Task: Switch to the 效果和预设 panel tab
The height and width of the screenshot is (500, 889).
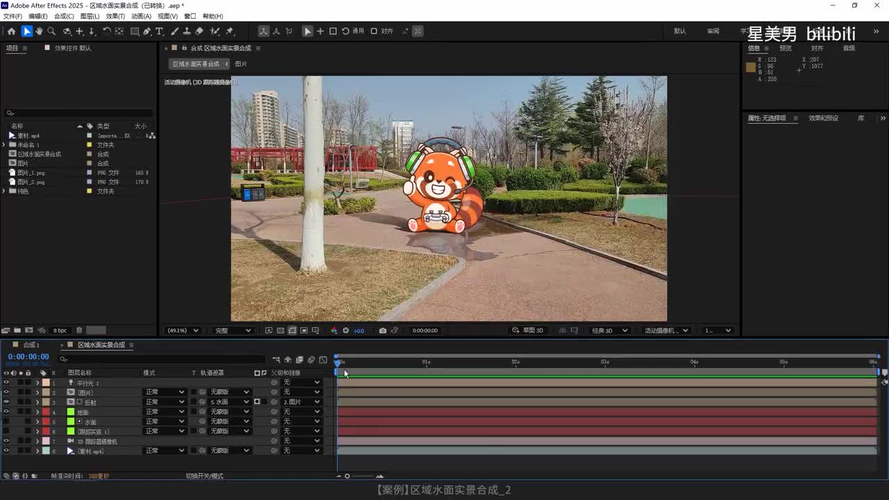Action: [x=823, y=118]
